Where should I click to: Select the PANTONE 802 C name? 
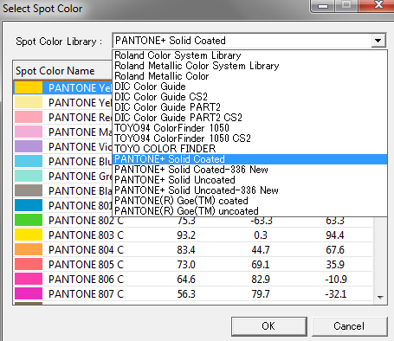tap(87, 221)
